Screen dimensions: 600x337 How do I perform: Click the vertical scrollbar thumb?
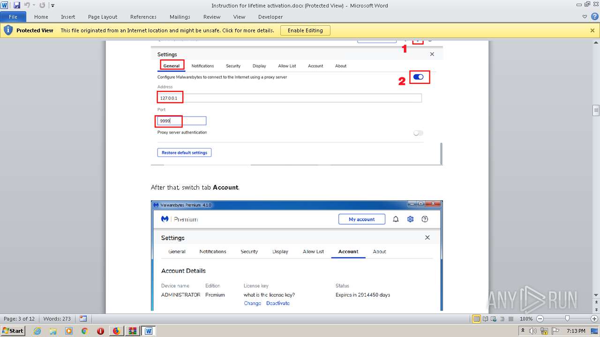click(x=596, y=110)
